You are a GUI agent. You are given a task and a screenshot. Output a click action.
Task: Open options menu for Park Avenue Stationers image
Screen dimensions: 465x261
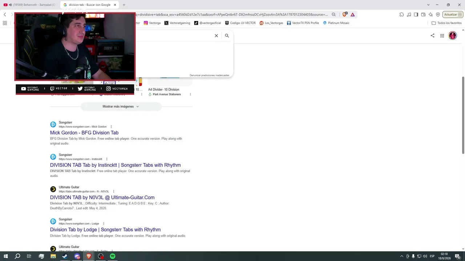190,94
